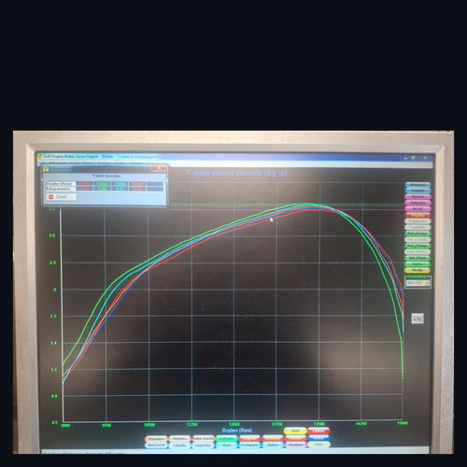Click the red Cancel button above the blue button
Screen dimensions: 467x467
coord(318,431)
